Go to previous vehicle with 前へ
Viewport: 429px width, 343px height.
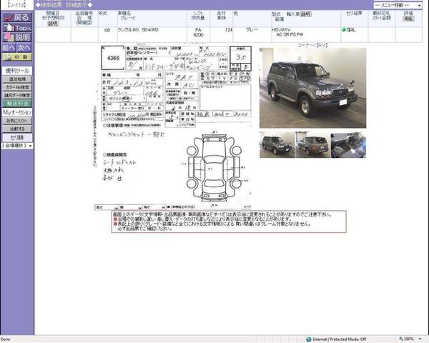[x=8, y=47]
